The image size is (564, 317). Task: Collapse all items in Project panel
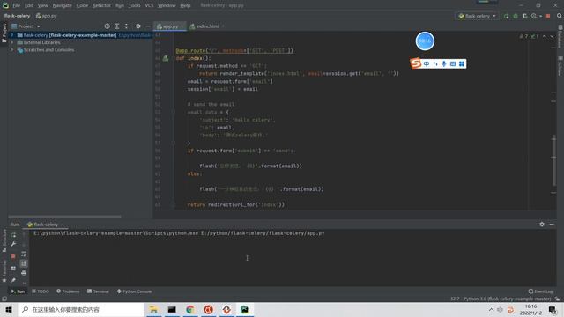point(127,26)
